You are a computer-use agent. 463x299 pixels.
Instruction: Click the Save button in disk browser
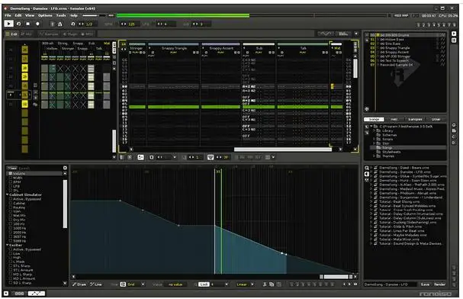(425, 285)
